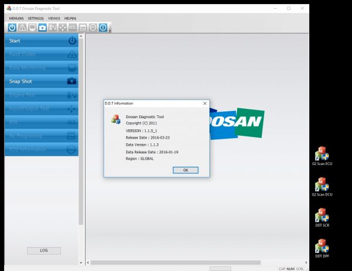The width and height of the screenshot is (352, 271).
Task: Close the D.D.T Information dialog
Action: pyautogui.click(x=205, y=103)
